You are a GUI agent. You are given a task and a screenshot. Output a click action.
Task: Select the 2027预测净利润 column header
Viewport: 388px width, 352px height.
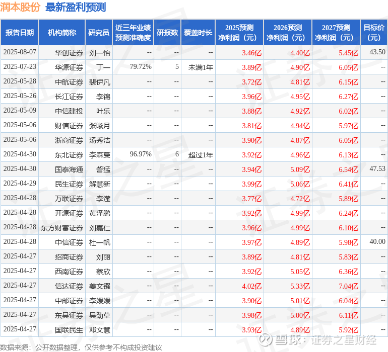tap(336, 32)
